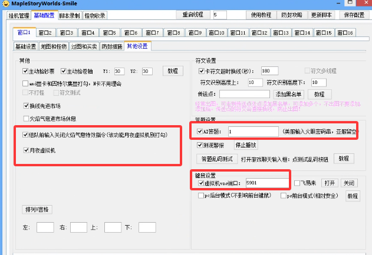372x255 pixels.
Task: Check the pc后台模式 option
Action: 200,196
